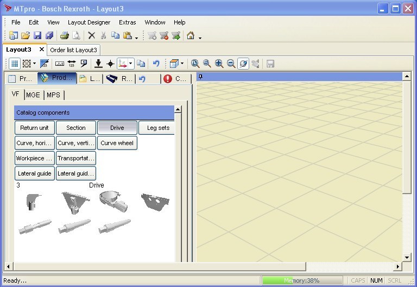
Task: Select the VF tab
Action: (x=15, y=94)
